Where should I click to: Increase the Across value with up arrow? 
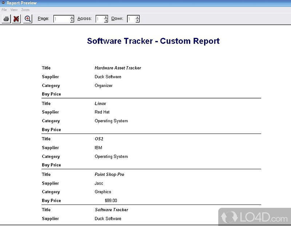pyautogui.click(x=106, y=17)
